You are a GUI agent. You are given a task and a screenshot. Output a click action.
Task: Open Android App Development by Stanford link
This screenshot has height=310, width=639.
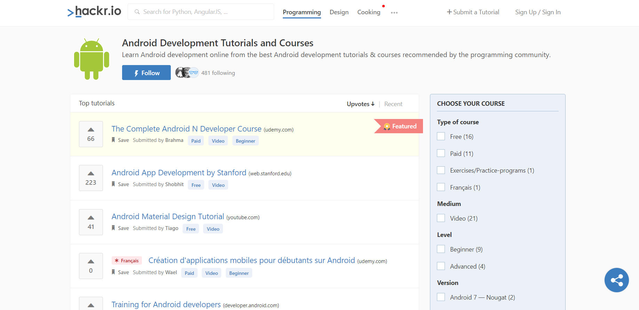point(179,173)
